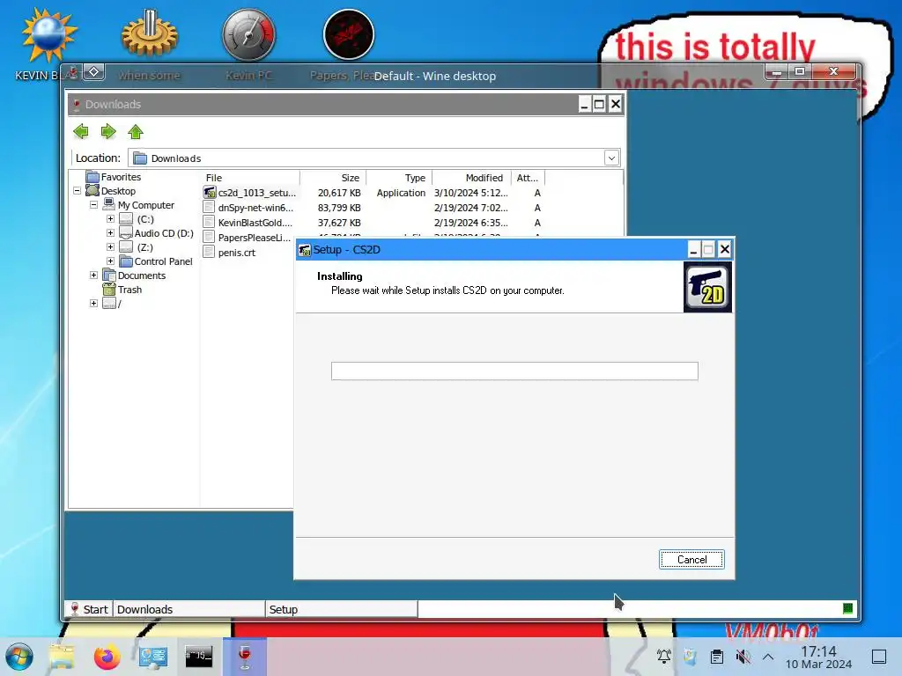Click the CS2D installer progress bar
The height and width of the screenshot is (676, 902).
click(514, 371)
